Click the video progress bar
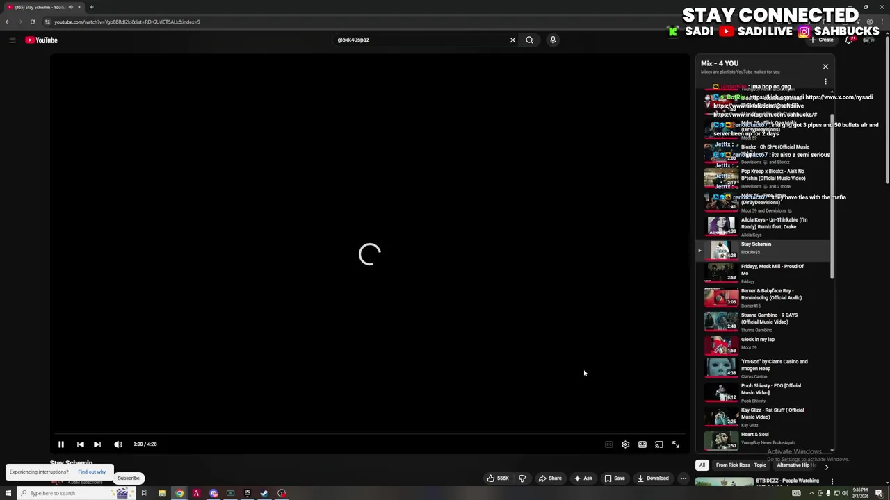 click(369, 434)
